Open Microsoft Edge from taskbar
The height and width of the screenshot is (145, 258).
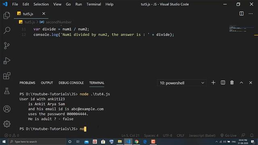(x=145, y=141)
